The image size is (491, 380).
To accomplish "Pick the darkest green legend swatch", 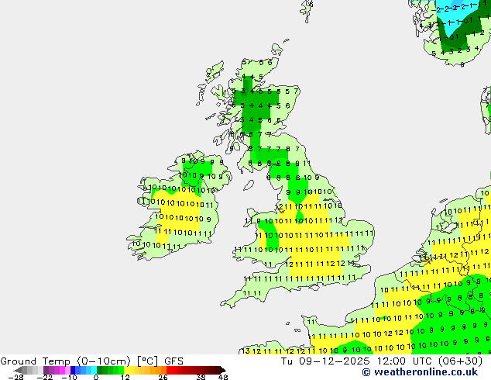I will 100,370.
